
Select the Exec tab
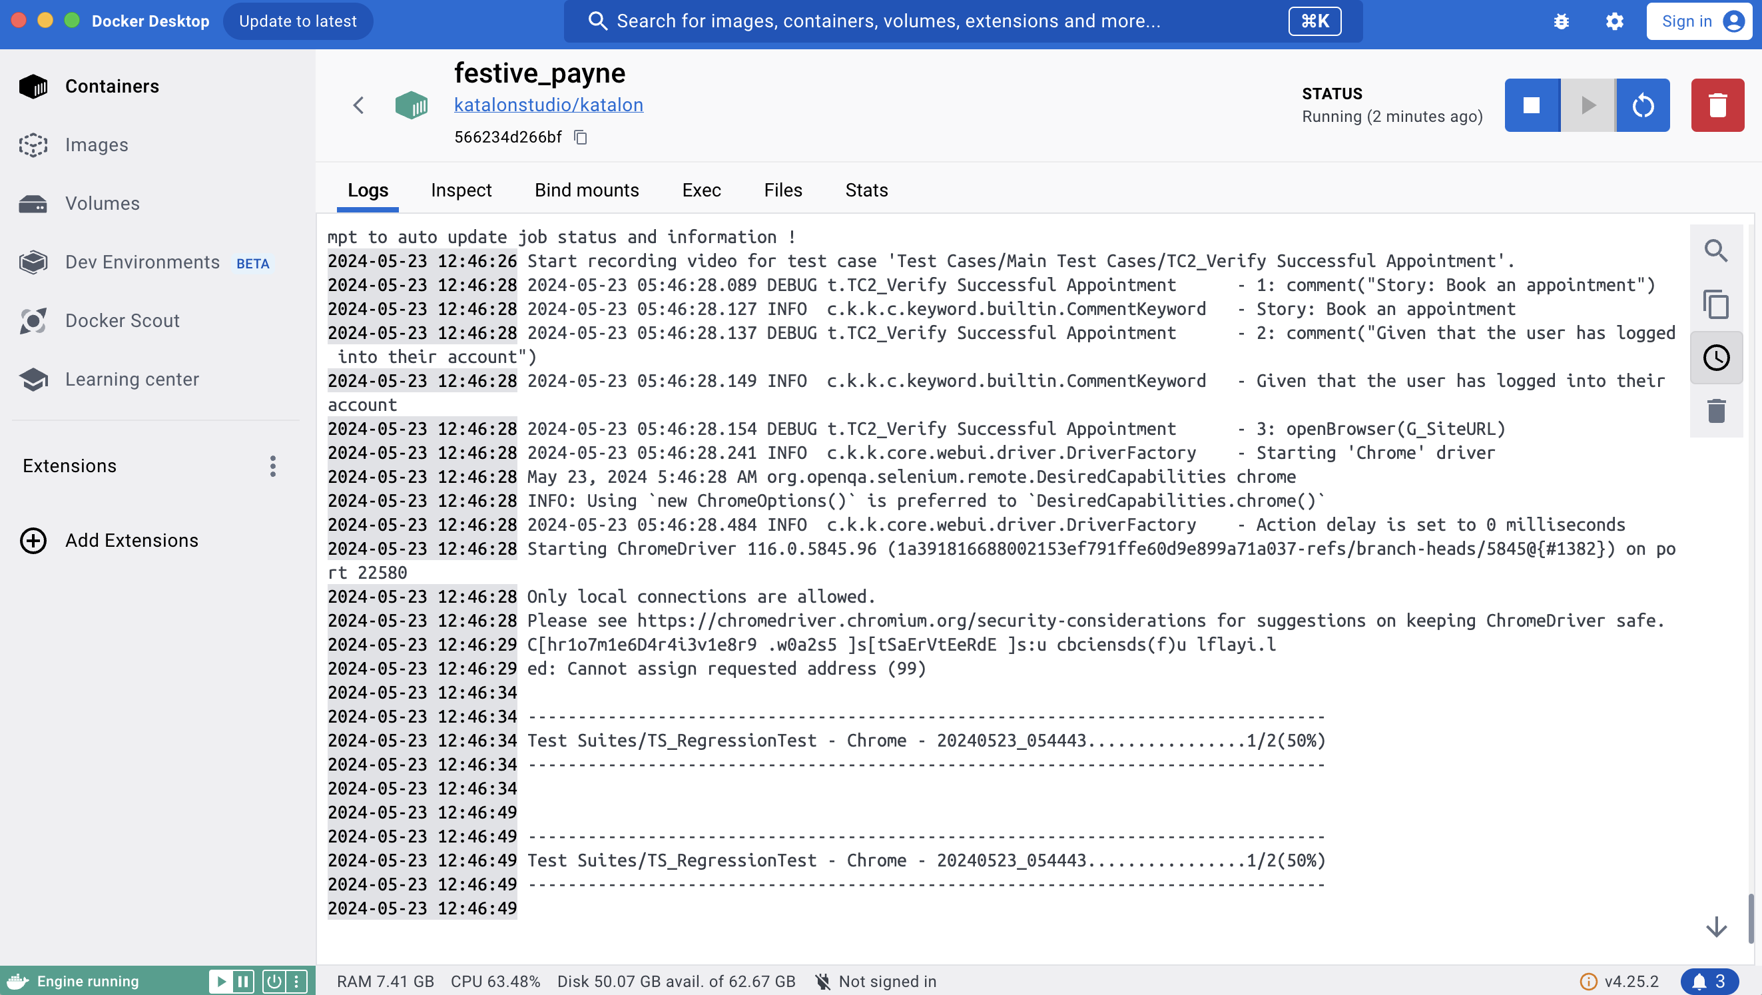pos(701,190)
